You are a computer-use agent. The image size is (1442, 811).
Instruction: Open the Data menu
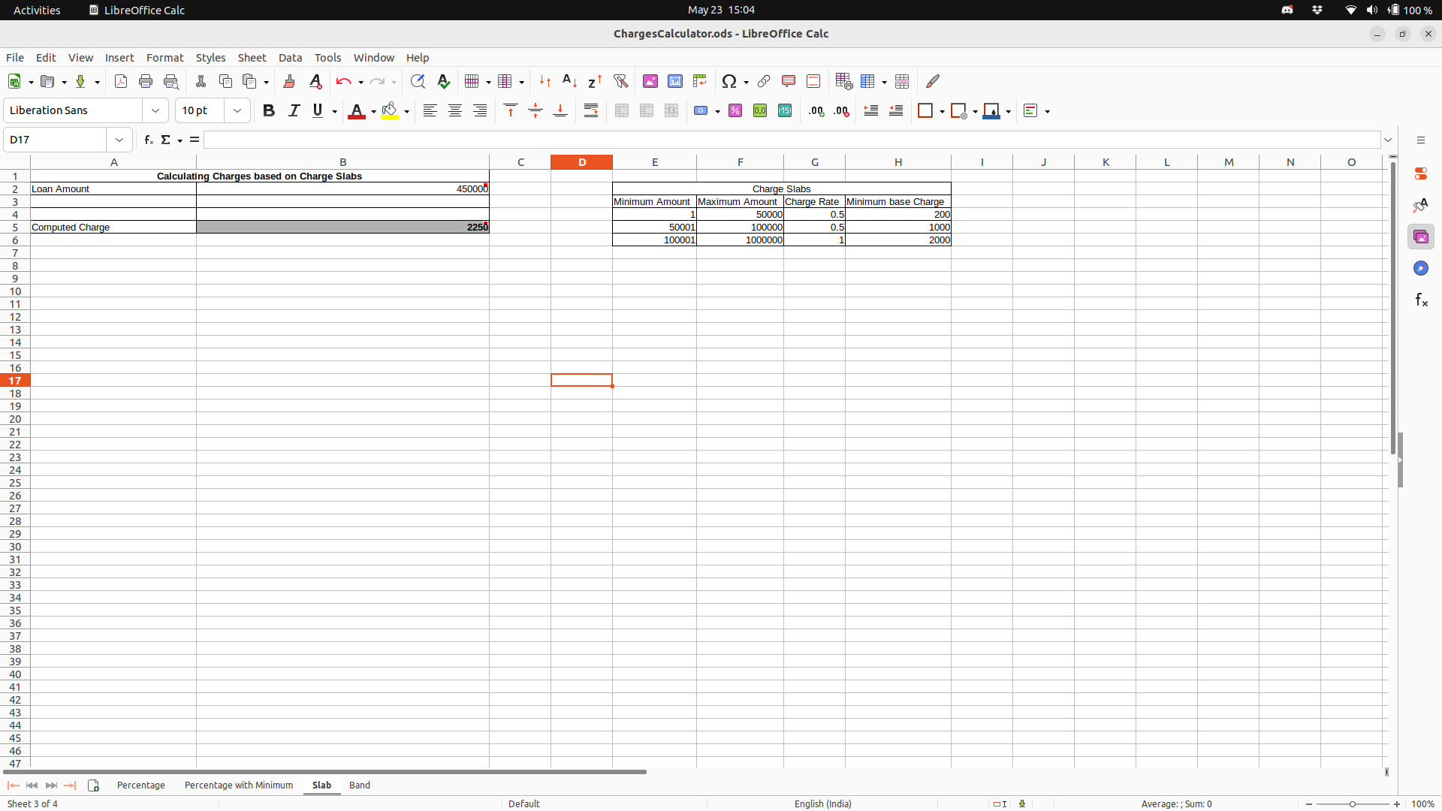(290, 58)
